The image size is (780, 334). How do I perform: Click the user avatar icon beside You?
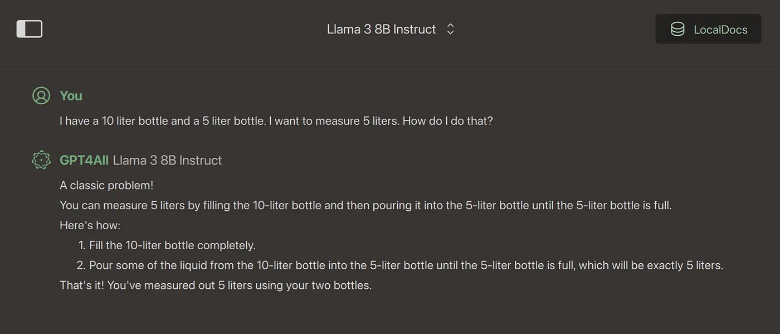(41, 96)
